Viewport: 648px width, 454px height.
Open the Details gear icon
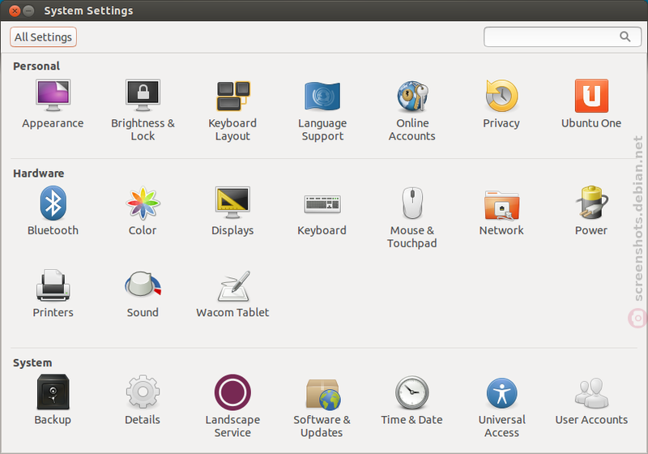143,392
